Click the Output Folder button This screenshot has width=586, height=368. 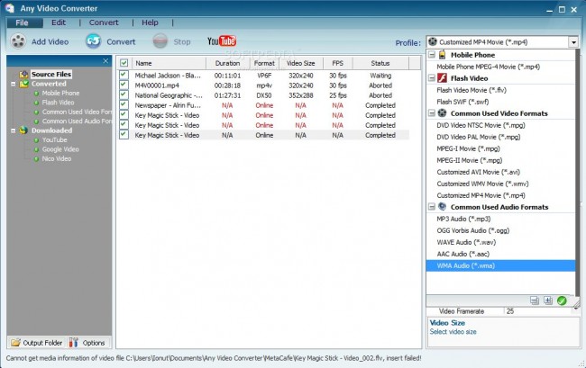(36, 342)
